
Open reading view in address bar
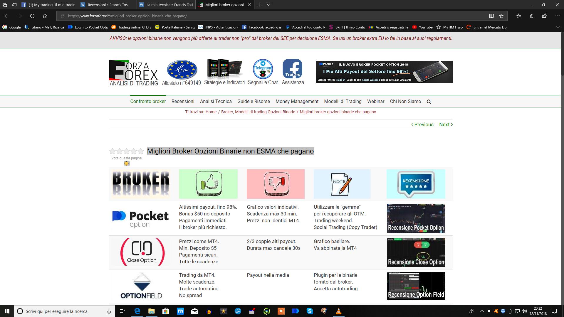tap(492, 16)
